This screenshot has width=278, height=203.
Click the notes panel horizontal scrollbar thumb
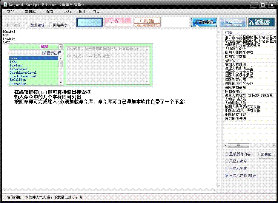point(239,146)
